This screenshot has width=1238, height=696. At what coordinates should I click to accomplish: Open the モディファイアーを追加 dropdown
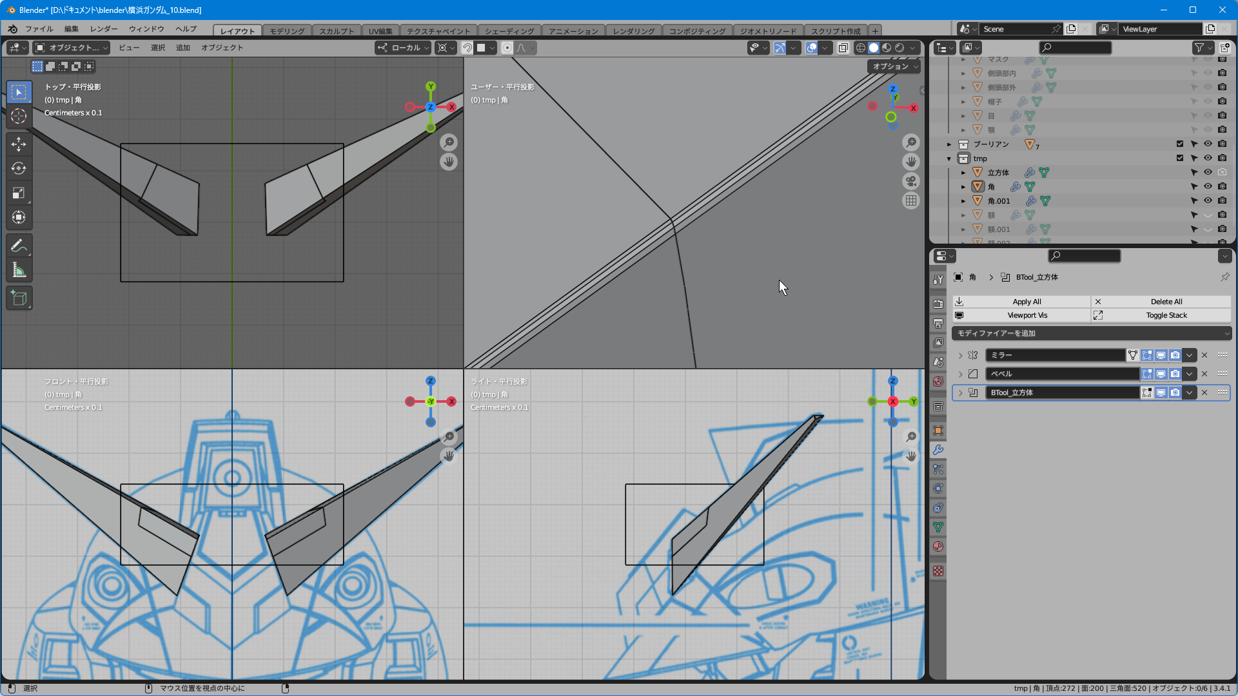(x=1092, y=333)
